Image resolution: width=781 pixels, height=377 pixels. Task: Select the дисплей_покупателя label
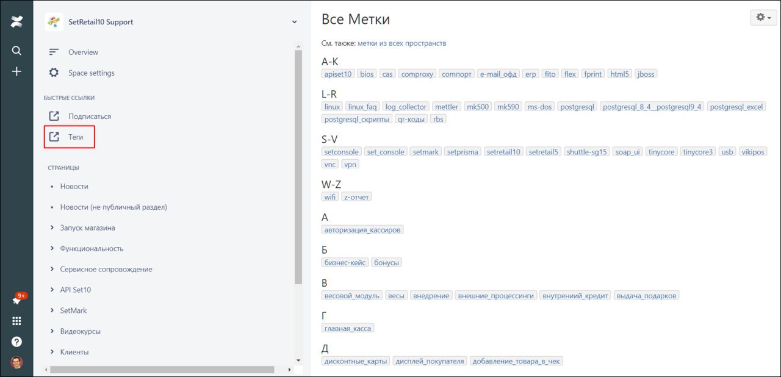tap(430, 361)
